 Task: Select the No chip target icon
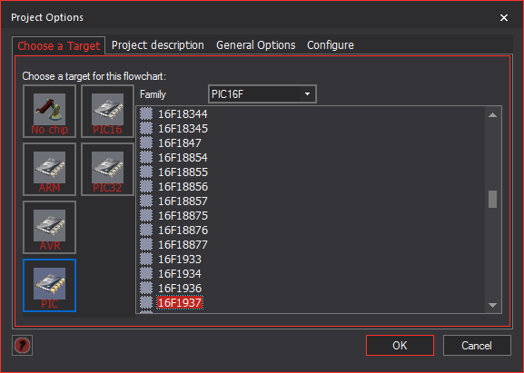click(49, 112)
